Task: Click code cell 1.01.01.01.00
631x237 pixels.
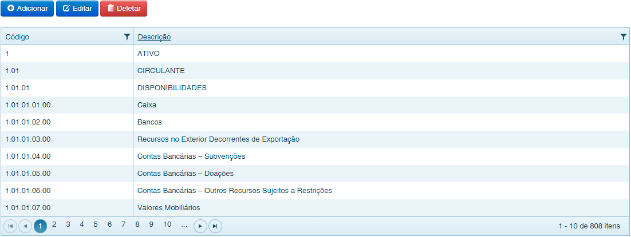Action: point(67,105)
